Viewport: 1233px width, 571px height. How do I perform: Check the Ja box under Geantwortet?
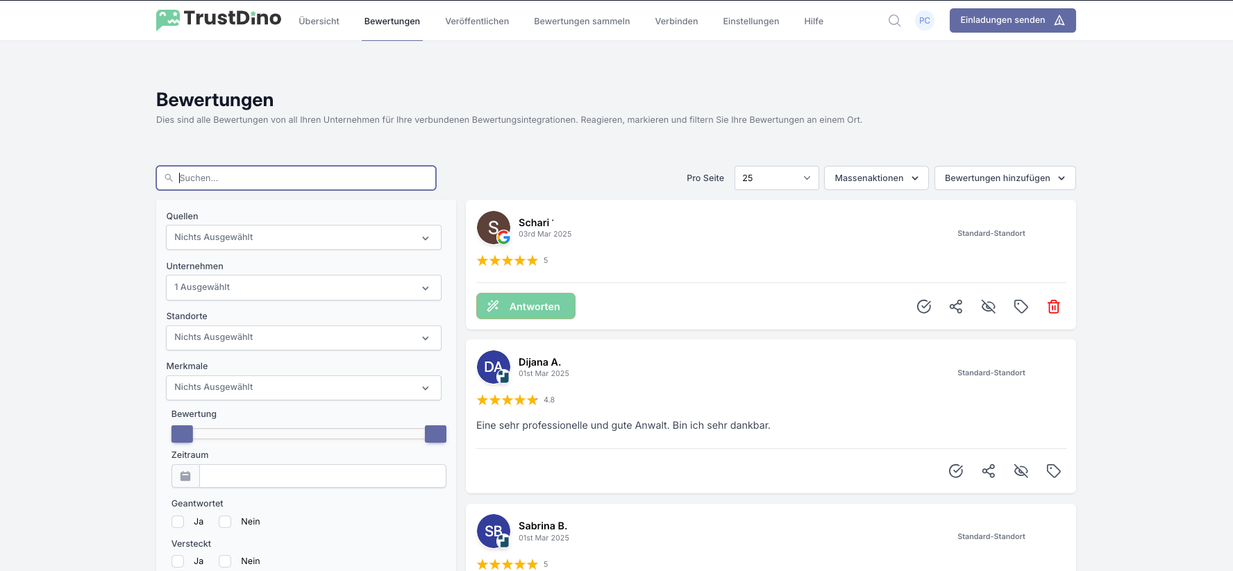coord(178,522)
